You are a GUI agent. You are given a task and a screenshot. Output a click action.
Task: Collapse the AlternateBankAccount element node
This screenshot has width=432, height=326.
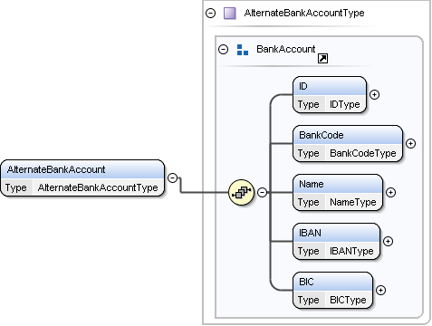pyautogui.click(x=172, y=177)
